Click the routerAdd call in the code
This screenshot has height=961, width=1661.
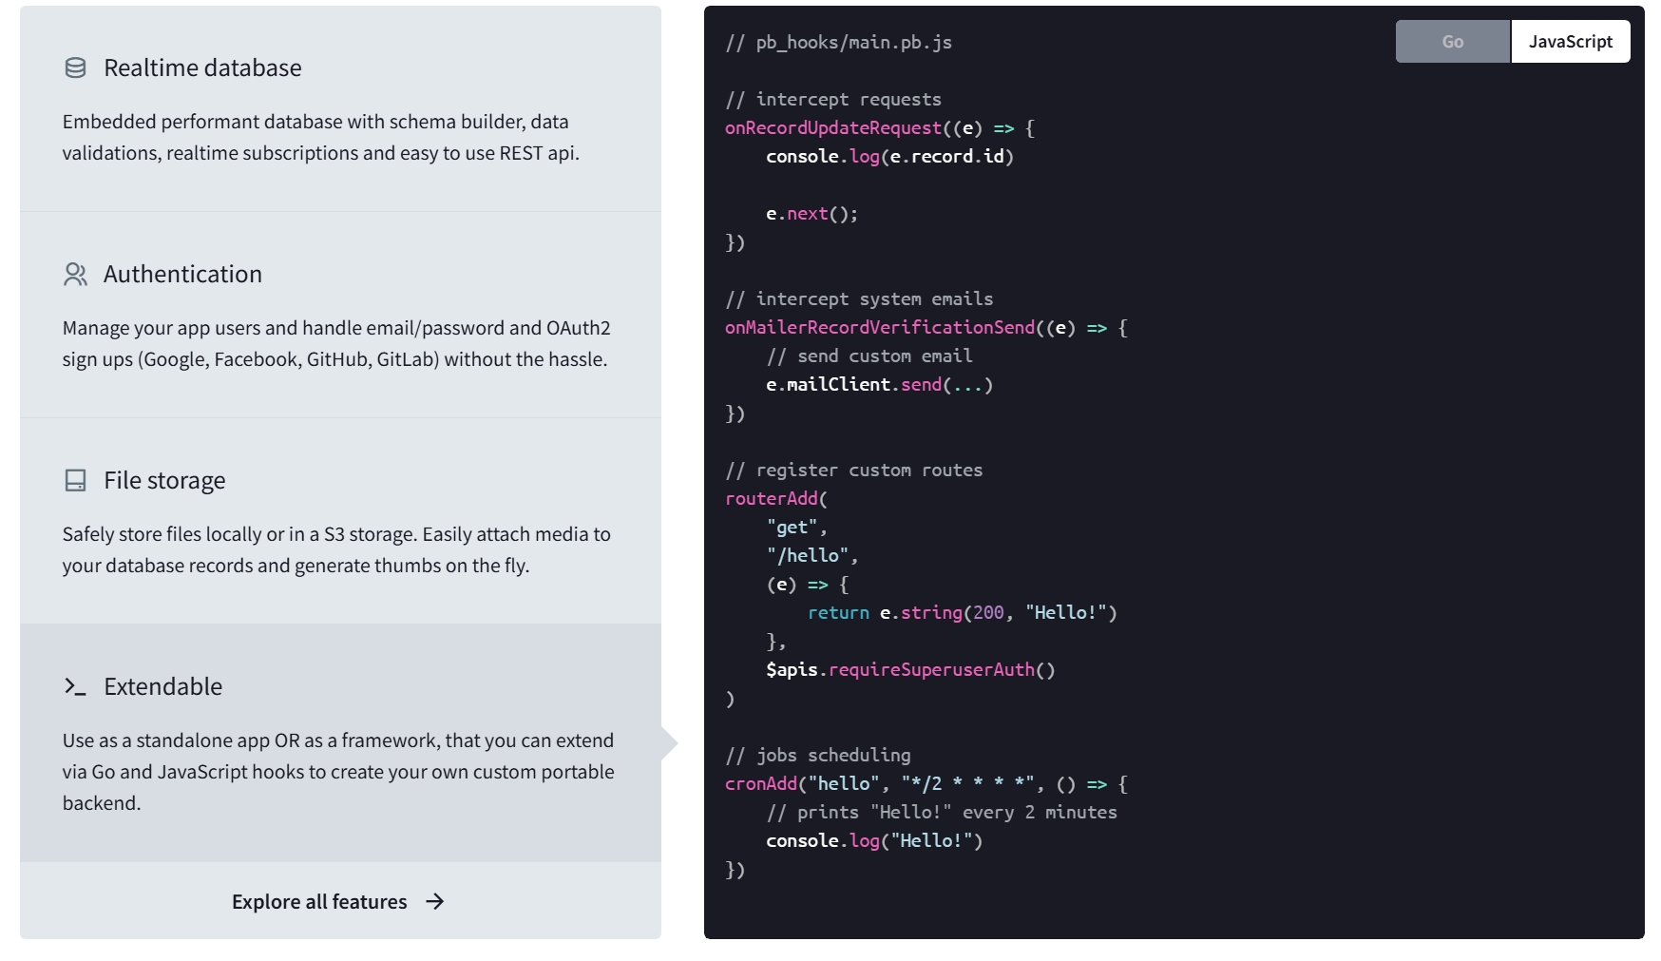pyautogui.click(x=771, y=499)
